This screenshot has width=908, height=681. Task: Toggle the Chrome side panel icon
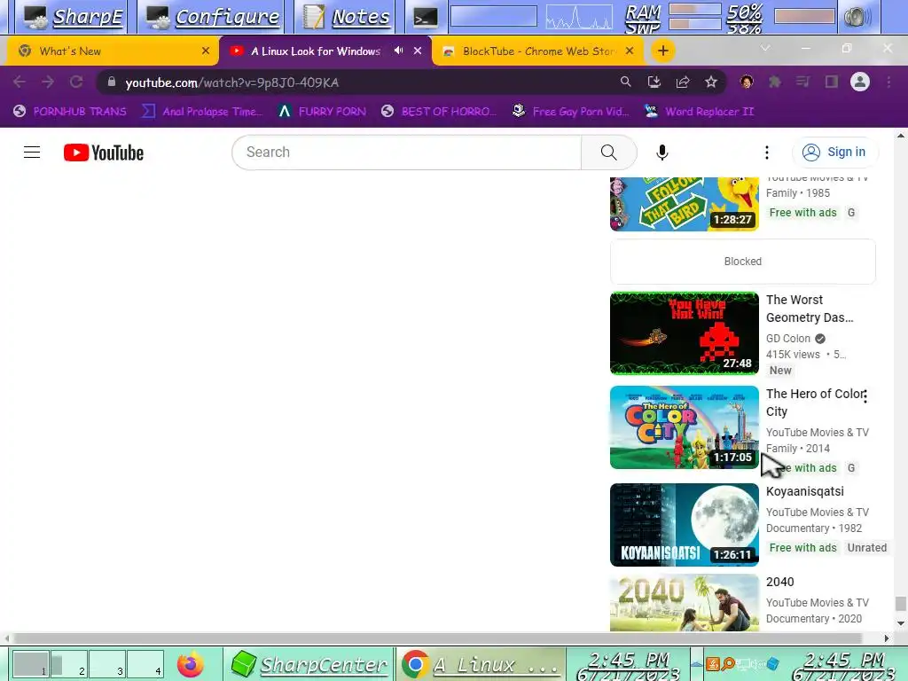pyautogui.click(x=832, y=82)
